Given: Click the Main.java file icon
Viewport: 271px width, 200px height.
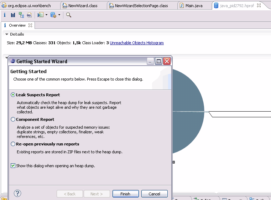Looking at the screenshot, I should [182, 6].
